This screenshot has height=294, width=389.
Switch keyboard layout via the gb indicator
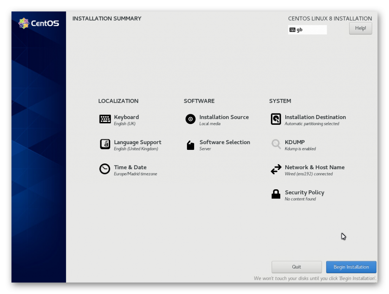click(307, 30)
